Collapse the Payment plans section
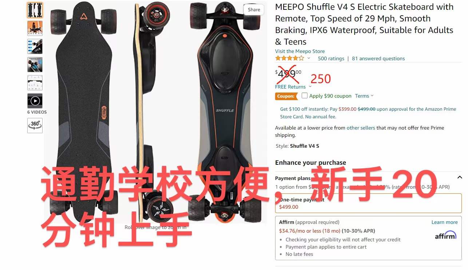This screenshot has width=468, height=270. (459, 177)
